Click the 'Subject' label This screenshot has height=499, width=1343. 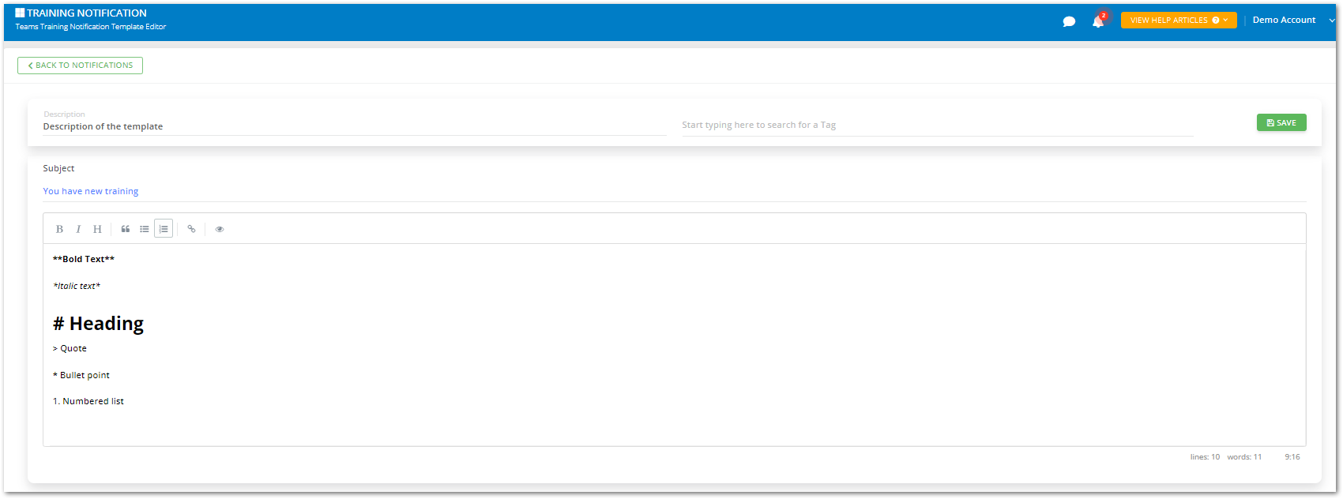(x=58, y=168)
